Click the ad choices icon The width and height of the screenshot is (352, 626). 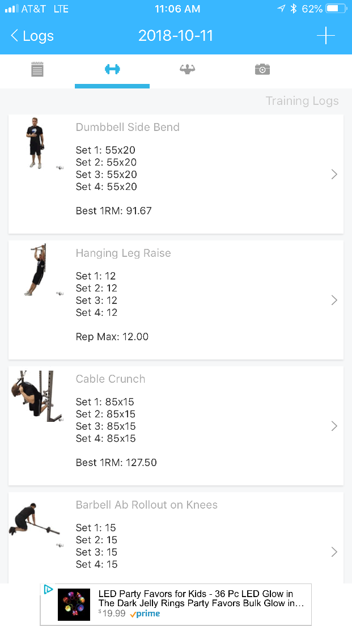click(49, 590)
